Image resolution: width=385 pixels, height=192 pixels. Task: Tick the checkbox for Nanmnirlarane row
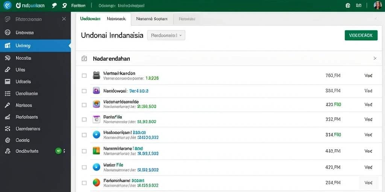pyautogui.click(x=84, y=151)
